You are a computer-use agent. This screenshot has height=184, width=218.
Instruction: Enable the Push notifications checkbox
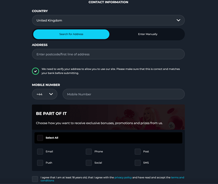coord(40,163)
